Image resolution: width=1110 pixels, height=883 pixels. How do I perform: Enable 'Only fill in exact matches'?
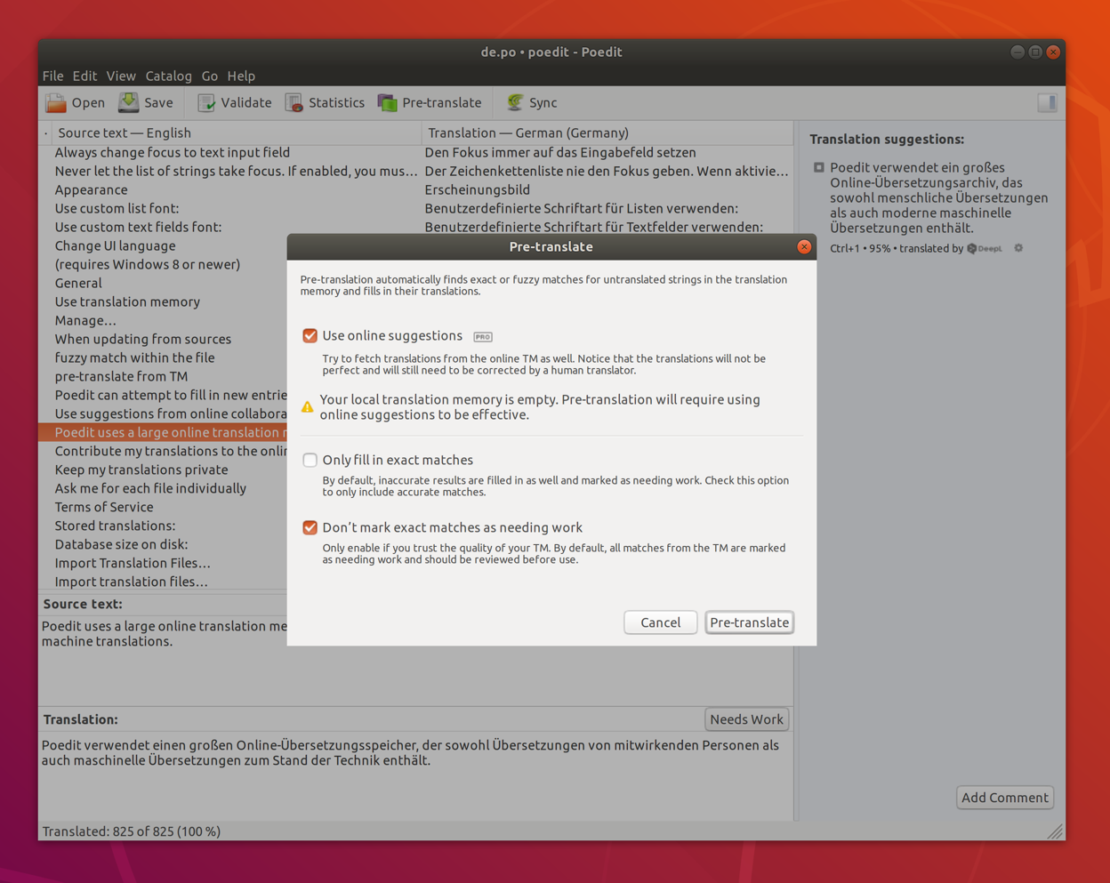pyautogui.click(x=310, y=460)
